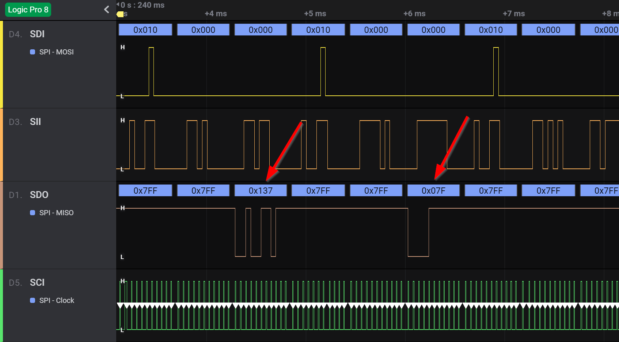Viewport: 619px width, 342px height.
Task: Select the first 0x7FF MISO frame
Action: pyautogui.click(x=145, y=190)
